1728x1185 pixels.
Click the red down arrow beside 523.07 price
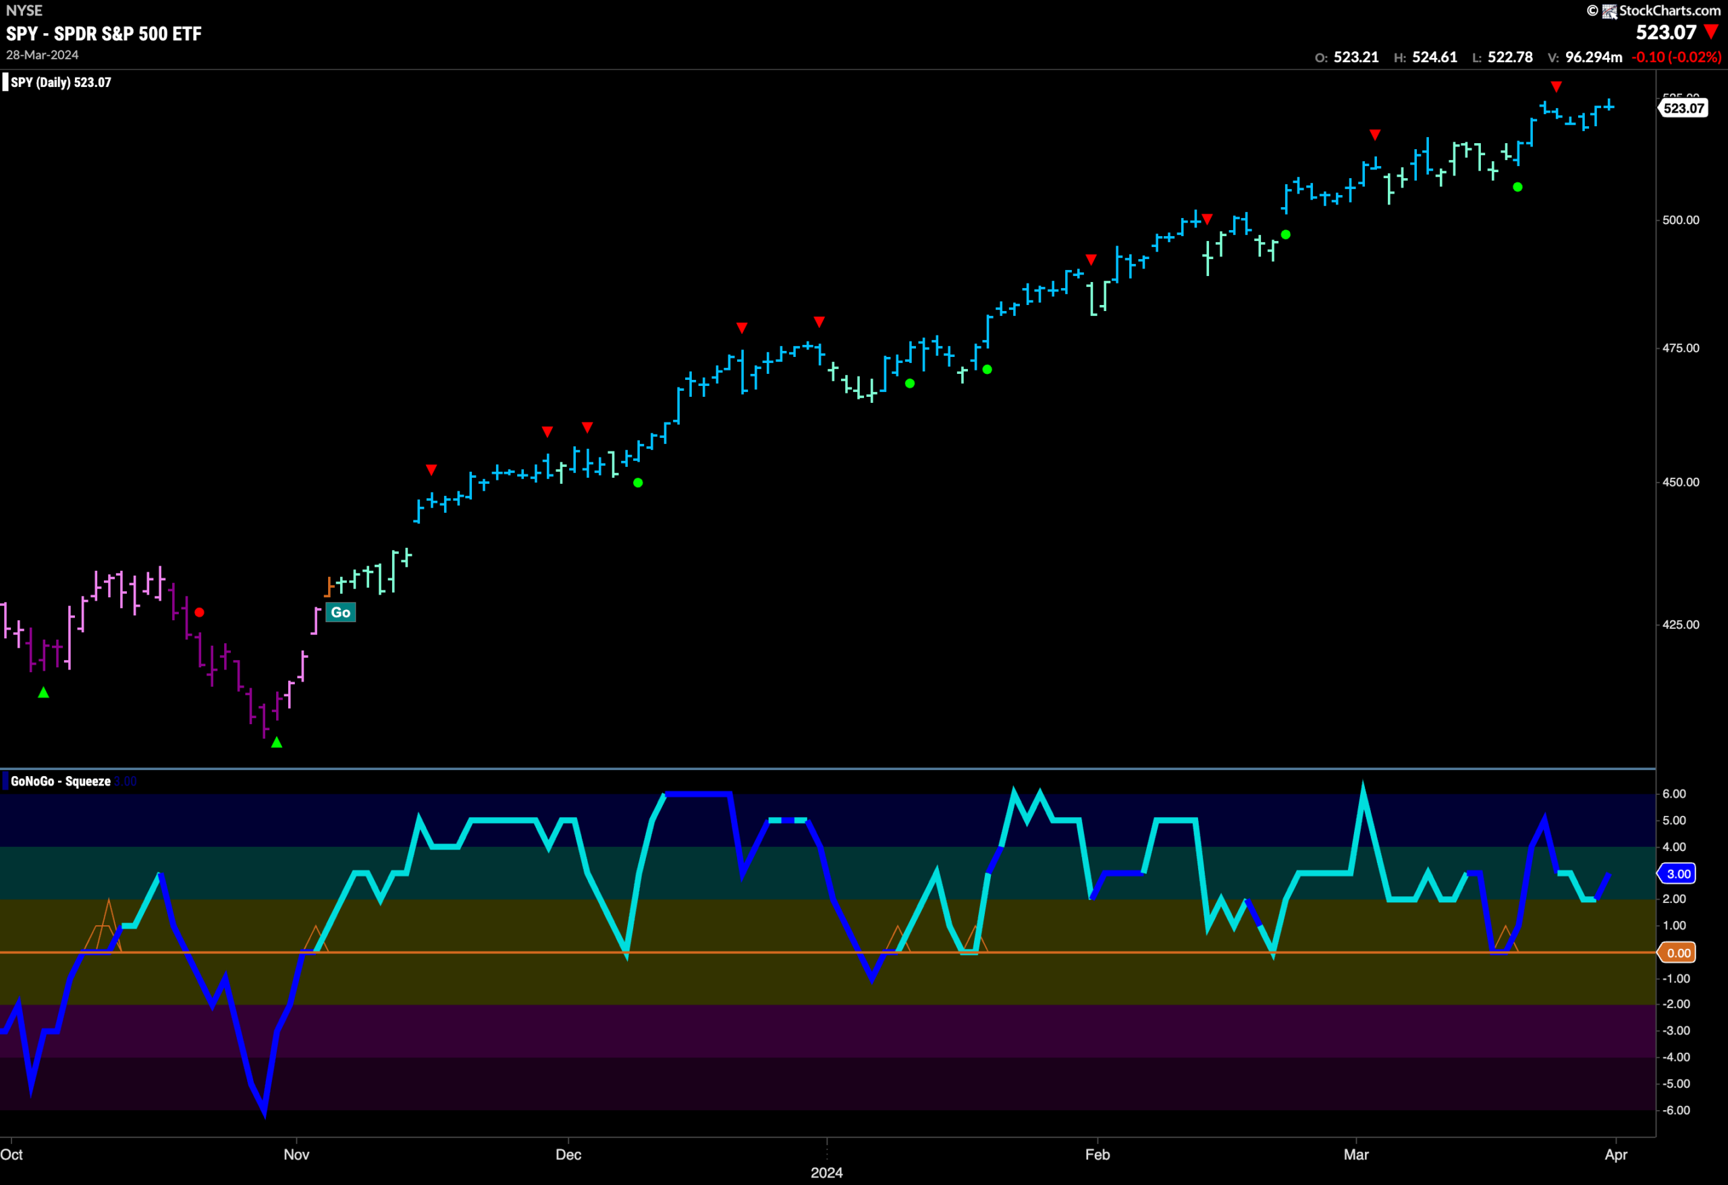click(1711, 31)
